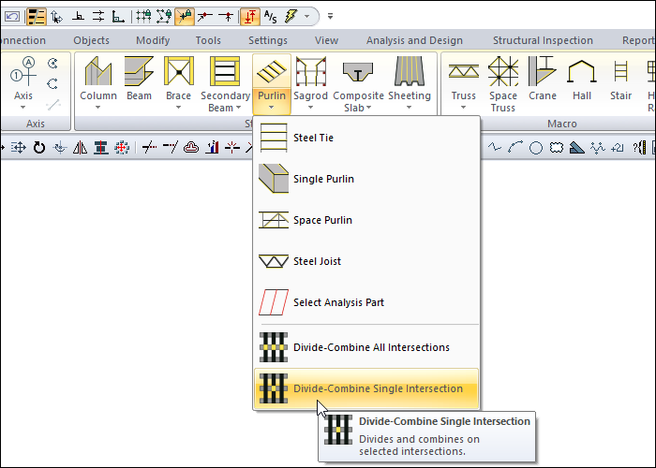Select Single Purlin from the menu
The width and height of the screenshot is (656, 468).
tap(366, 179)
